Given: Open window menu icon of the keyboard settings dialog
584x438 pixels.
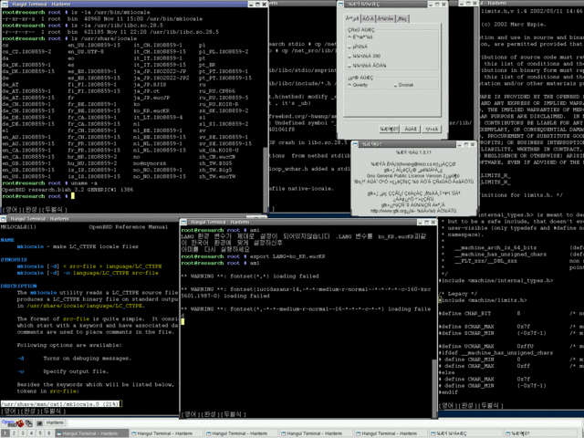Looking at the screenshot, I should click(340, 4).
